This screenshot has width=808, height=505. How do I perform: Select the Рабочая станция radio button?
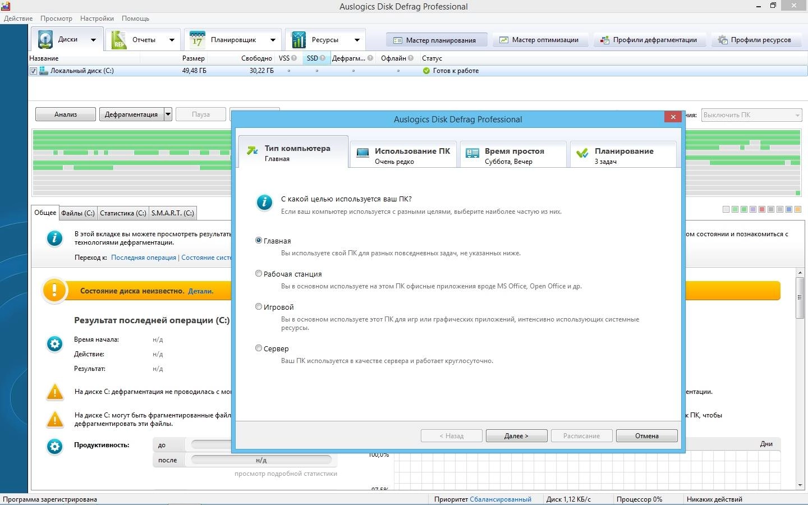coord(259,273)
